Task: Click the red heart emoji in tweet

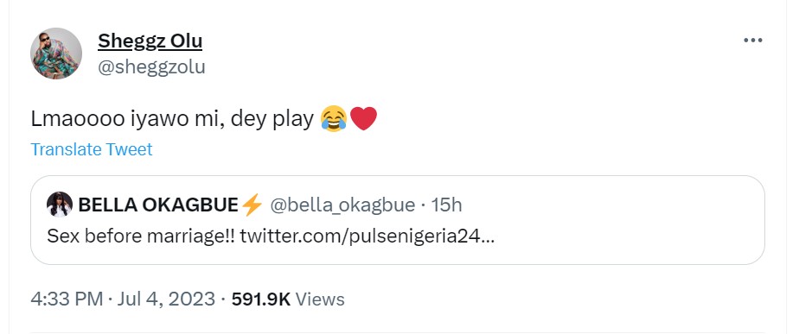Action: [x=364, y=118]
